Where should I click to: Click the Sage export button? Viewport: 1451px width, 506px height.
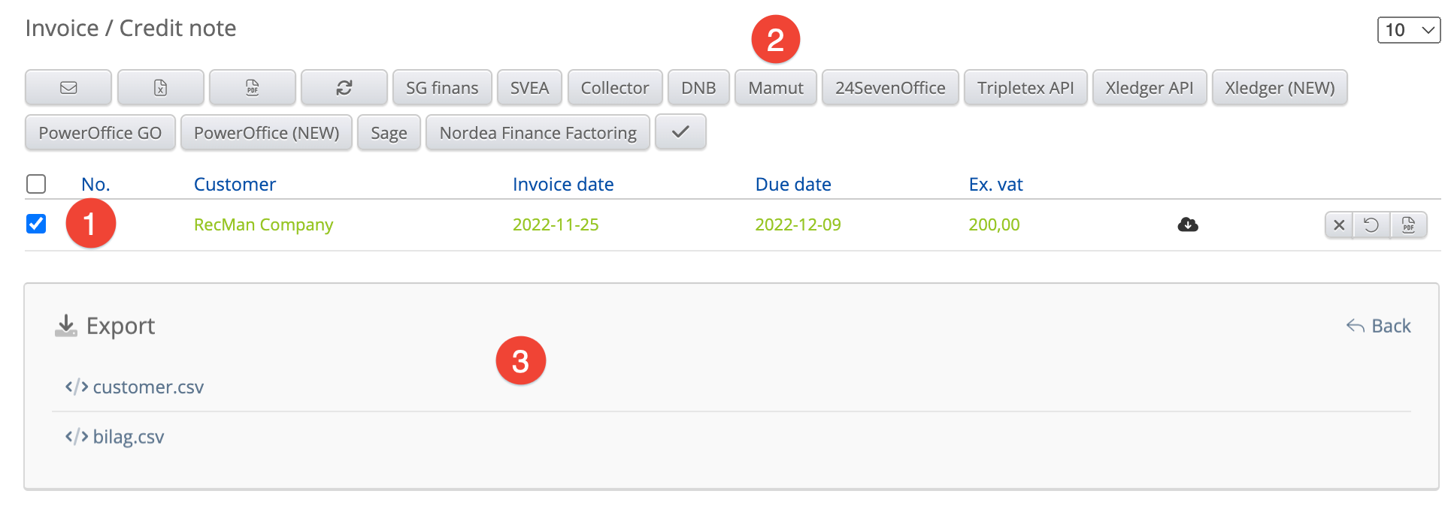[x=389, y=132]
